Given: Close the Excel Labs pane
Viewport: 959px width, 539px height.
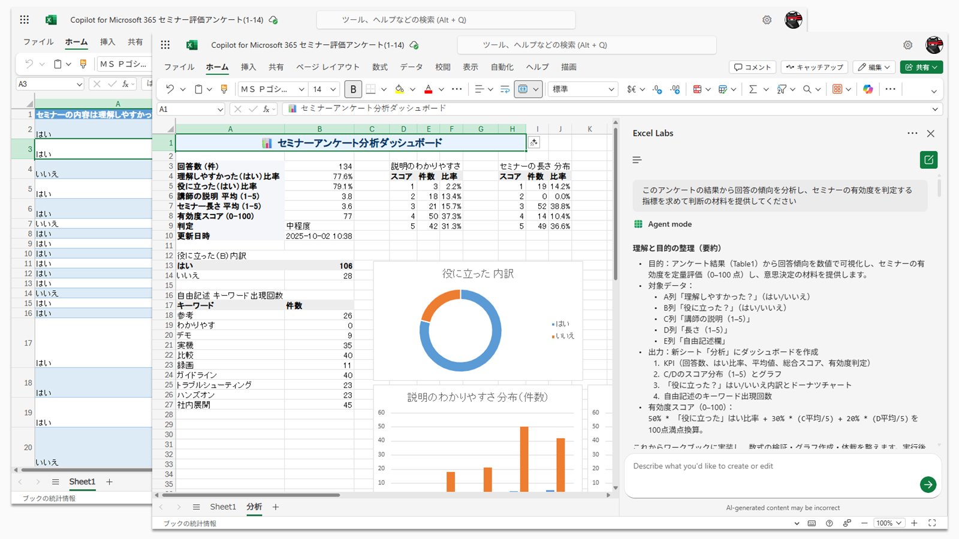Looking at the screenshot, I should click(x=931, y=133).
